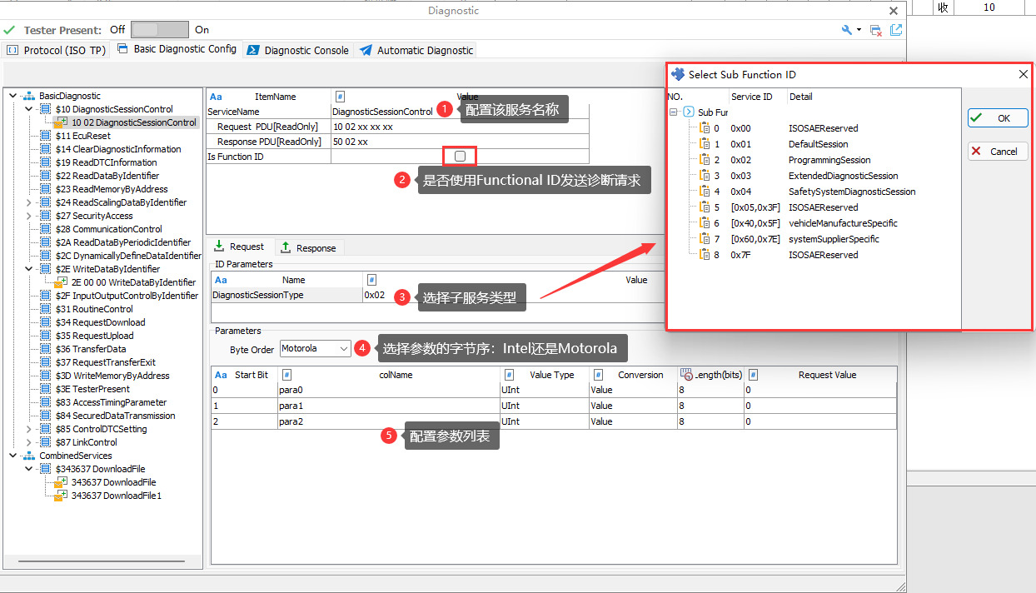Image resolution: width=1036 pixels, height=593 pixels.
Task: Switch to the Diagnostic Console tab
Action: 297,50
